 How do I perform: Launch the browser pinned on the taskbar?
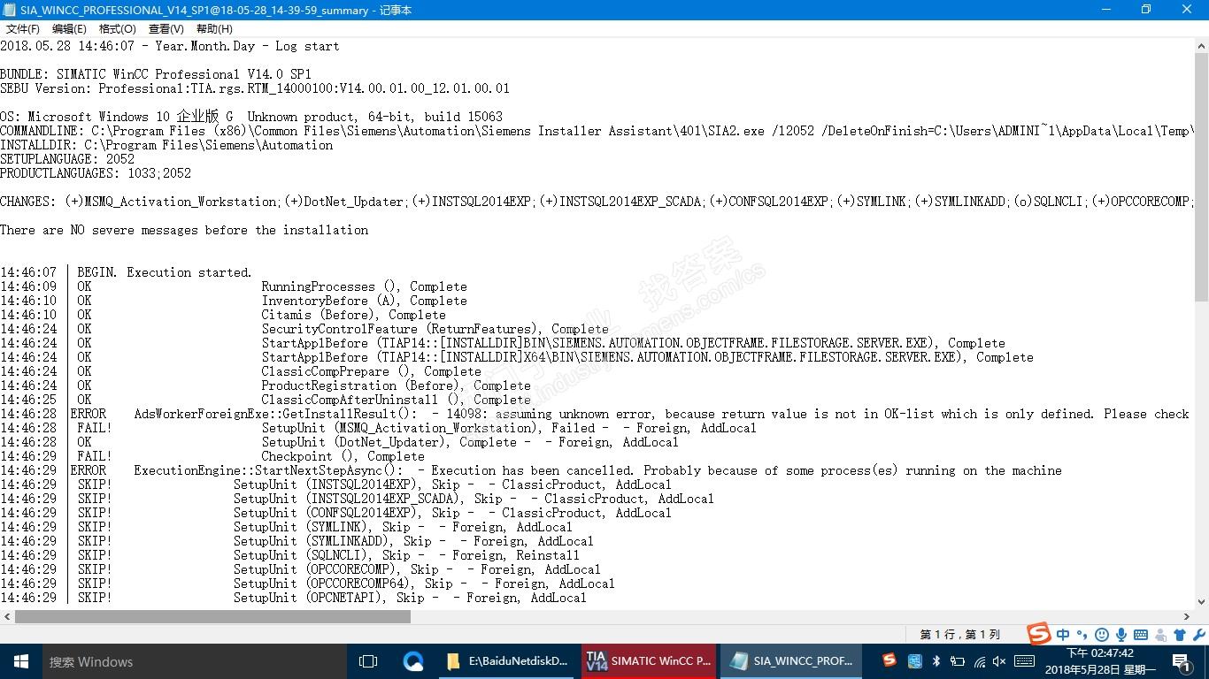413,661
